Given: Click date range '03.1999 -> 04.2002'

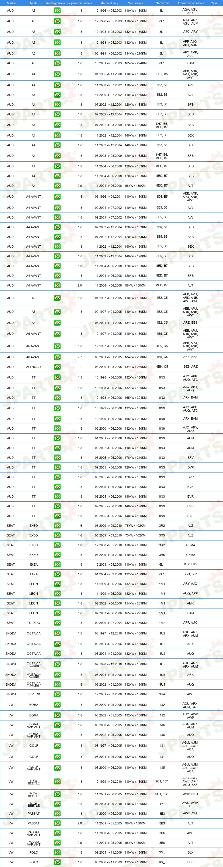Looking at the screenshot, I should click(108, 53).
